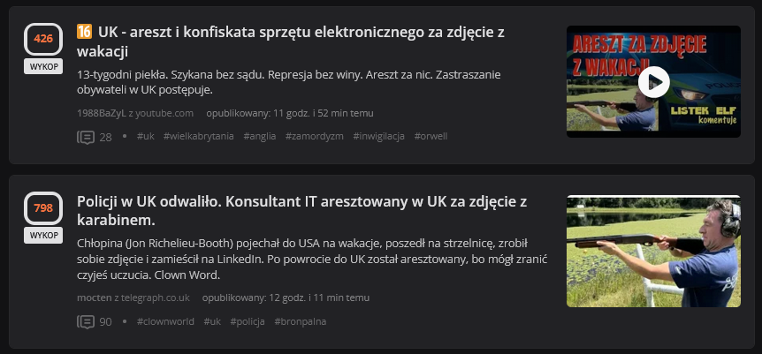Select the #clownworld tag
This screenshot has height=354, width=762.
(x=165, y=321)
